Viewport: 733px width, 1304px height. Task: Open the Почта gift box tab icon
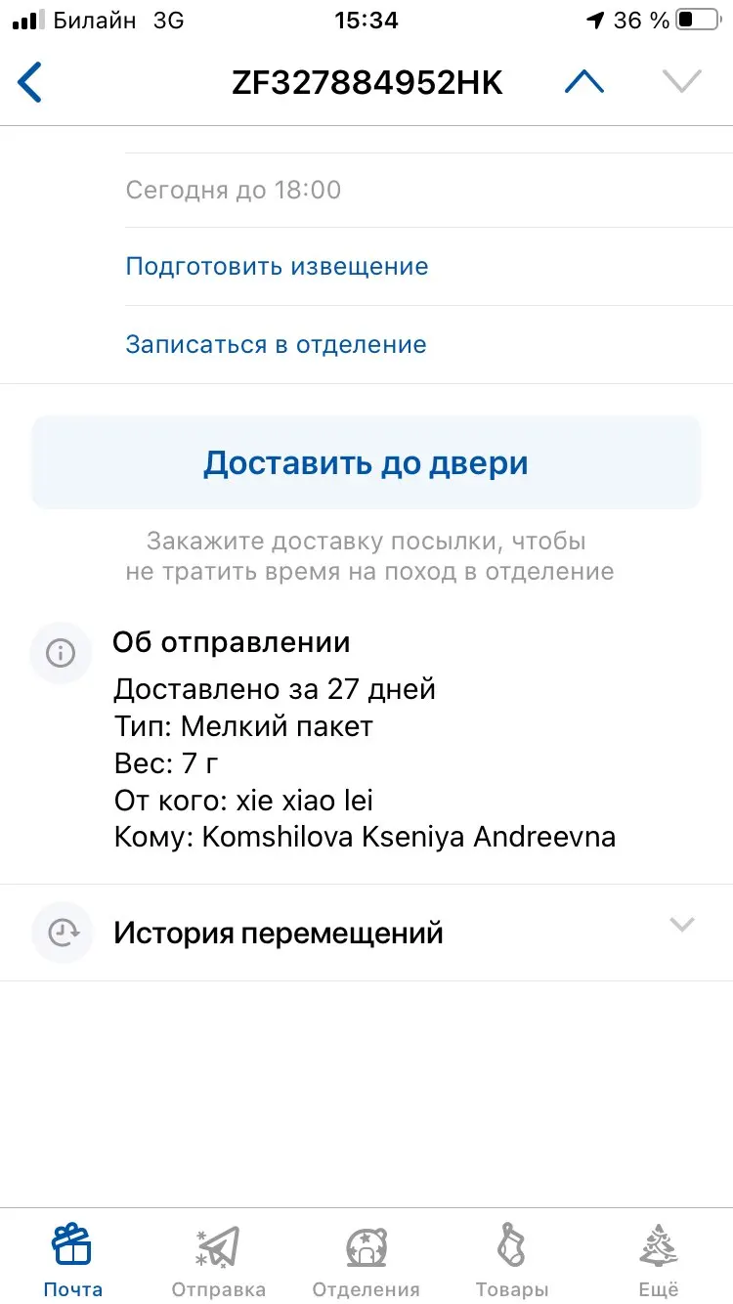pyautogui.click(x=72, y=1245)
